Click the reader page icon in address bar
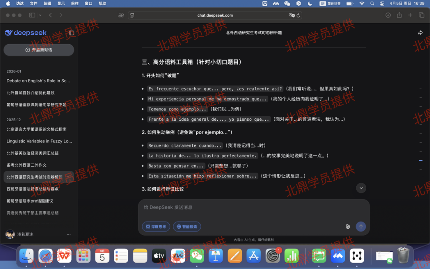This screenshot has height=269, width=430. pyautogui.click(x=132, y=16)
